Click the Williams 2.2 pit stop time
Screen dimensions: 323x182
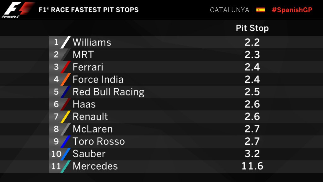(252, 42)
